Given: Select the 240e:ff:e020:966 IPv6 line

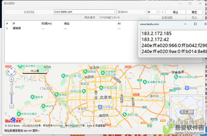Looking at the screenshot, I should coord(174,45).
